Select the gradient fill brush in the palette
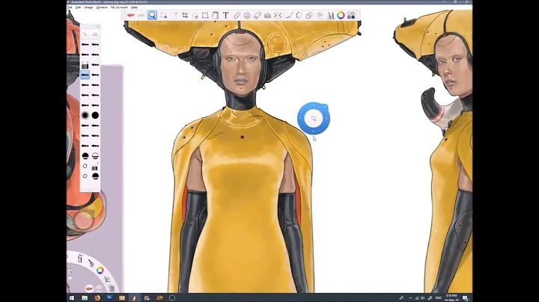The image size is (539, 302). 85,65
